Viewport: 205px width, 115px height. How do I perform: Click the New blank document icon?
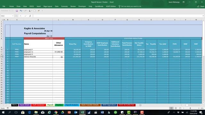pyautogui.click(x=35, y=11)
